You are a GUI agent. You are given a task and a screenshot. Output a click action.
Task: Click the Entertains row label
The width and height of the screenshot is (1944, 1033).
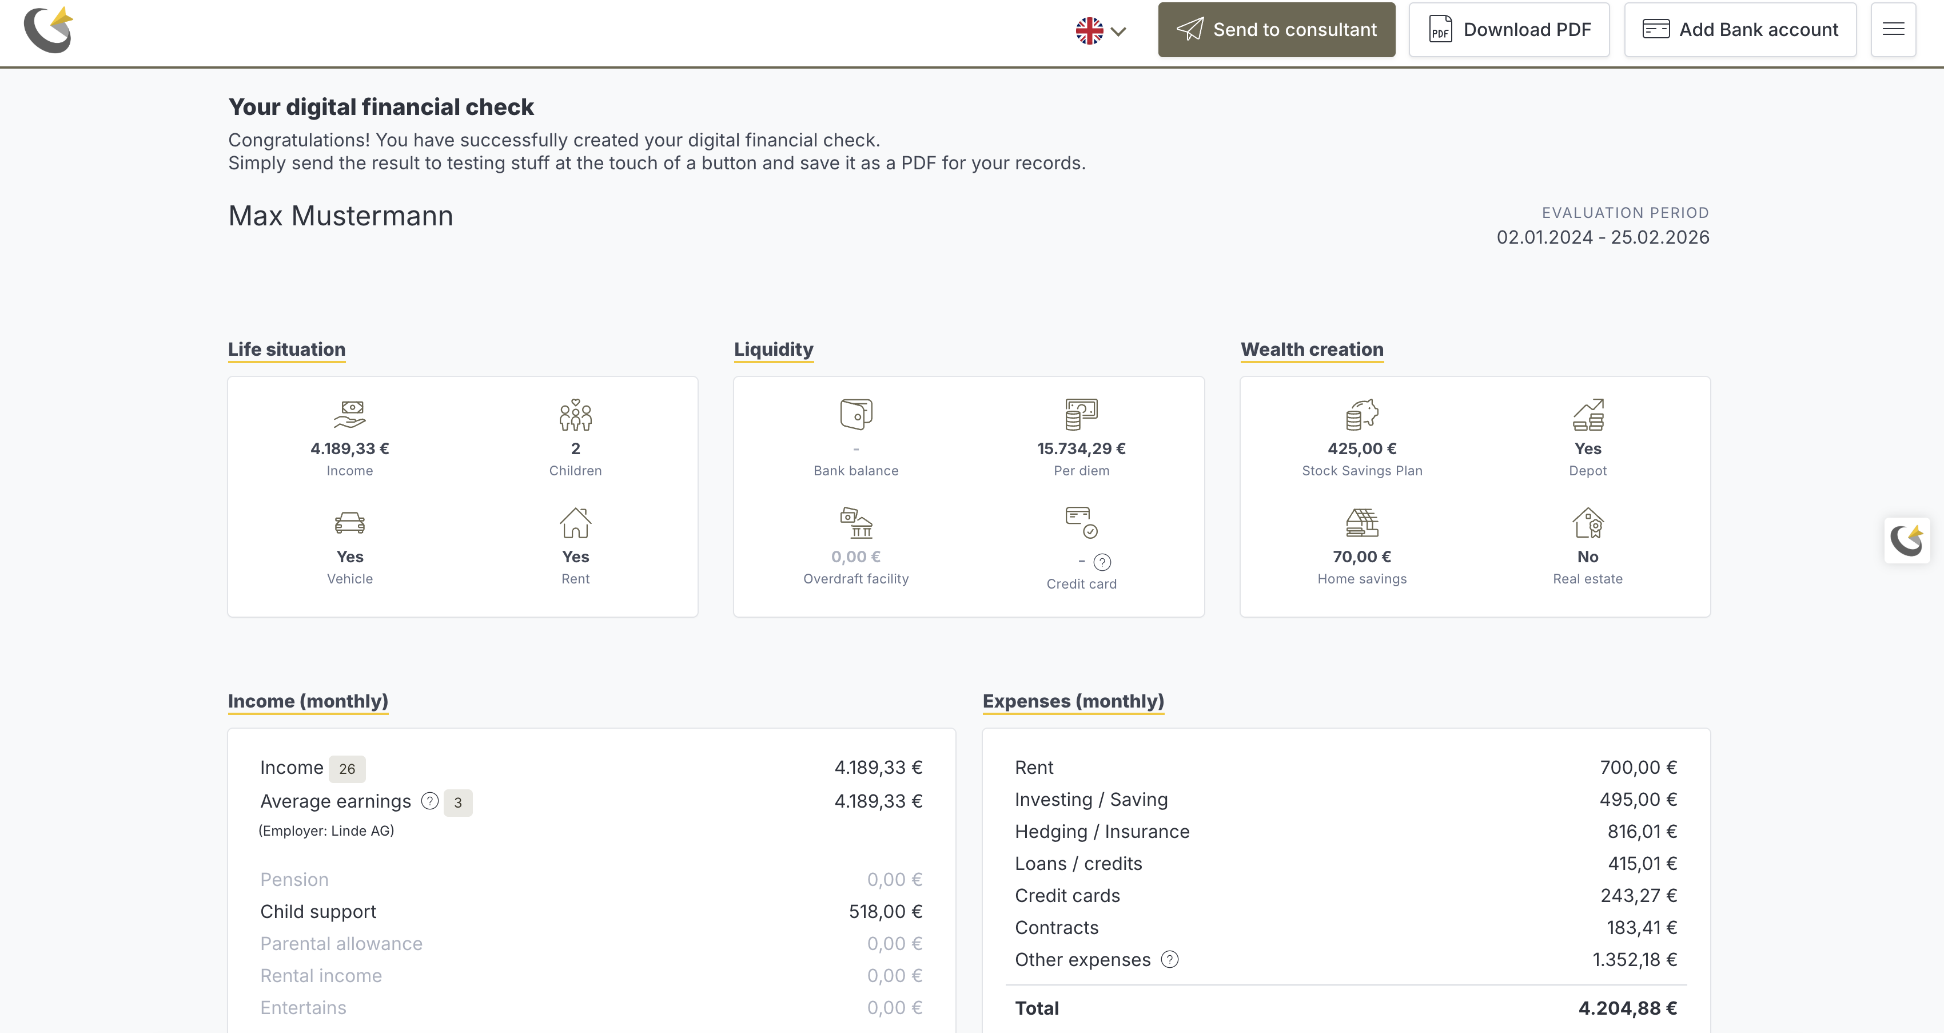click(x=302, y=1008)
